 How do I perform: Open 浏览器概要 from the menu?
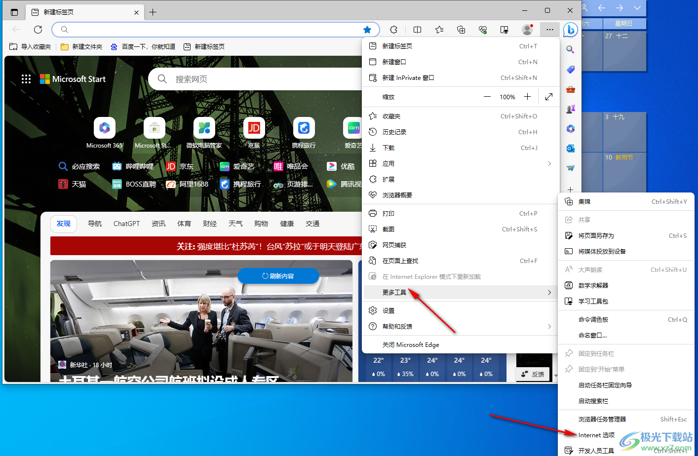click(x=461, y=195)
